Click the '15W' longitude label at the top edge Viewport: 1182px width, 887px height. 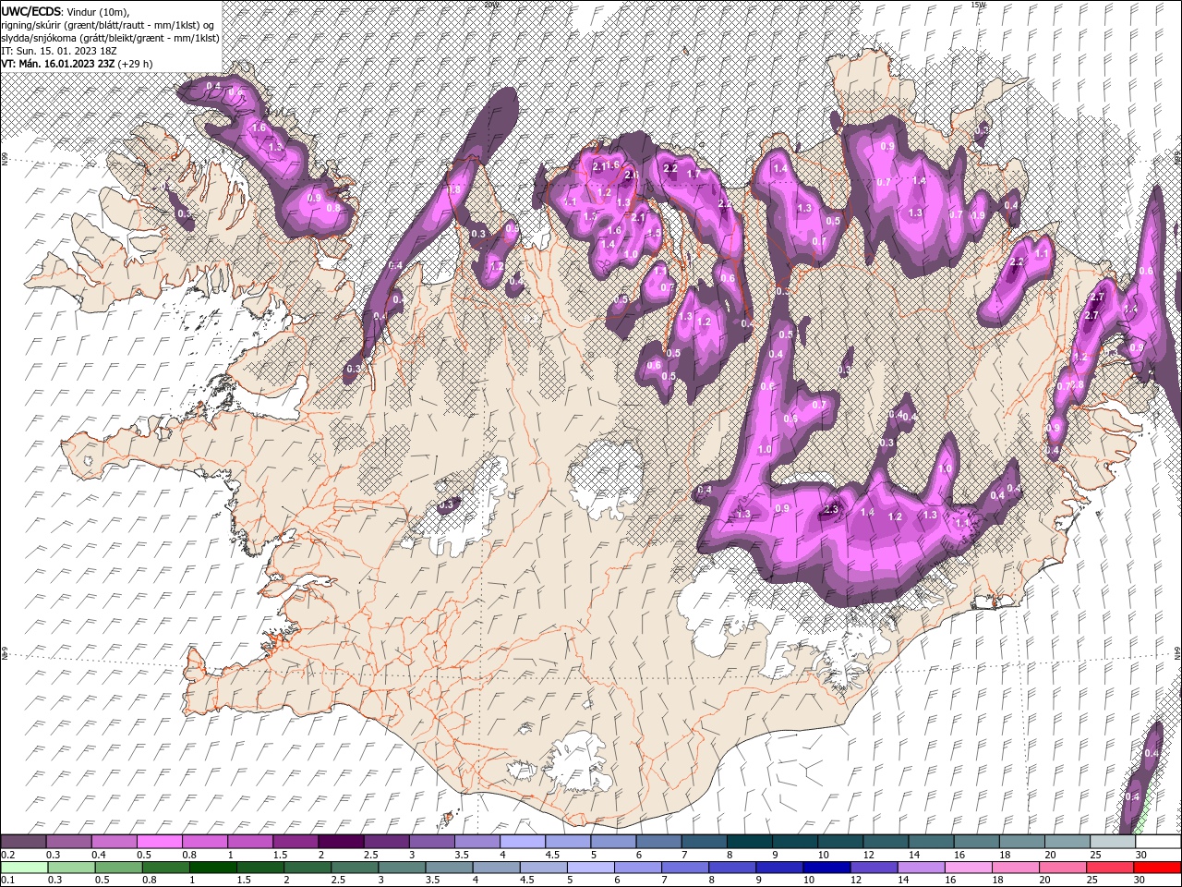point(978,5)
